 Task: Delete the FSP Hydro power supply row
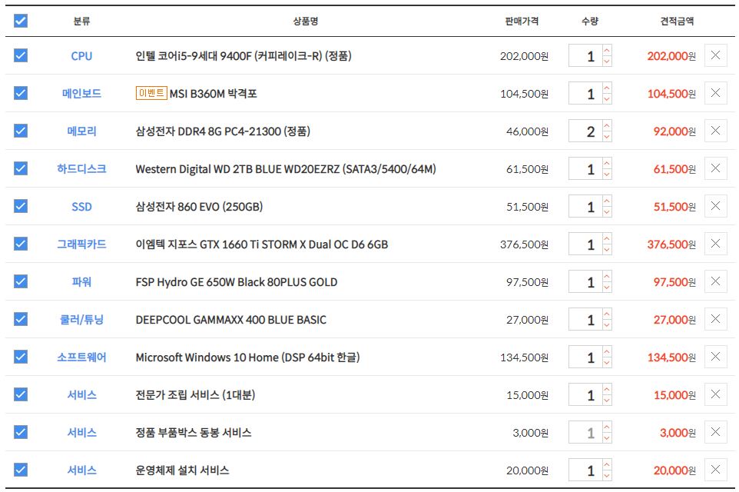tap(715, 281)
